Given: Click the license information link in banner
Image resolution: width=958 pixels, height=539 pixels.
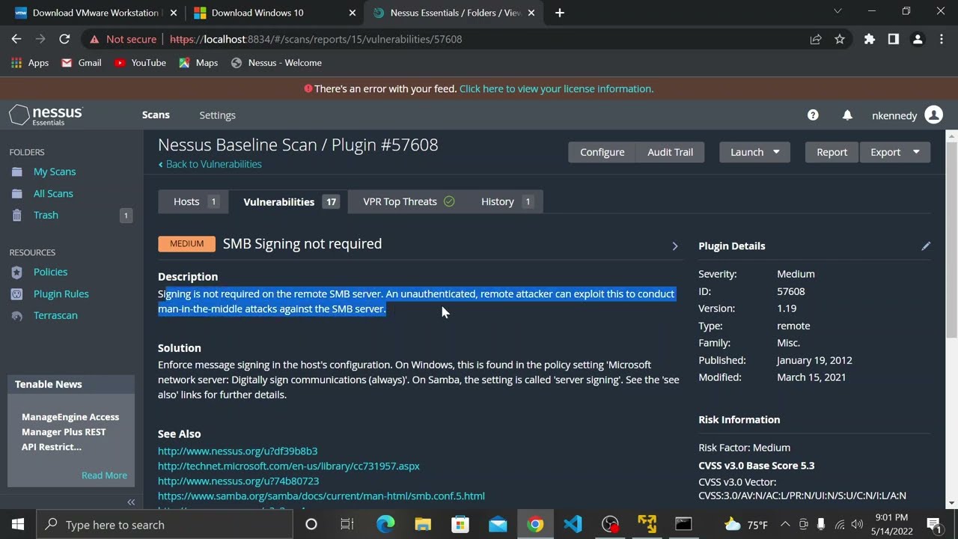Looking at the screenshot, I should click(556, 88).
